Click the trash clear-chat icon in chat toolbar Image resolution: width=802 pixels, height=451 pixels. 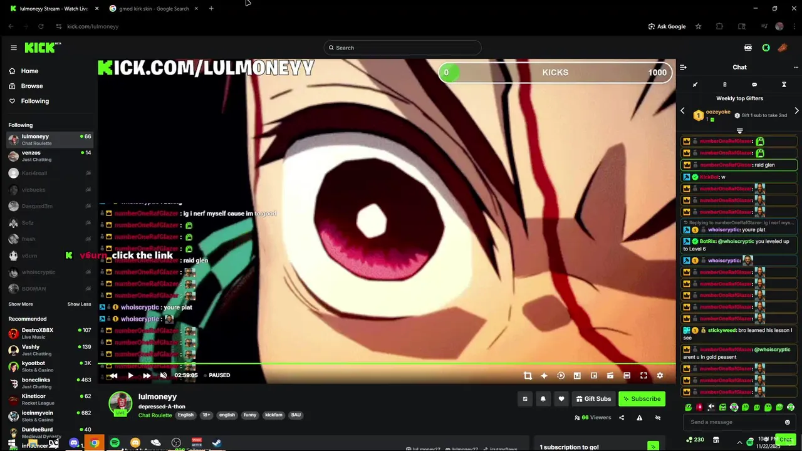[x=724, y=85]
